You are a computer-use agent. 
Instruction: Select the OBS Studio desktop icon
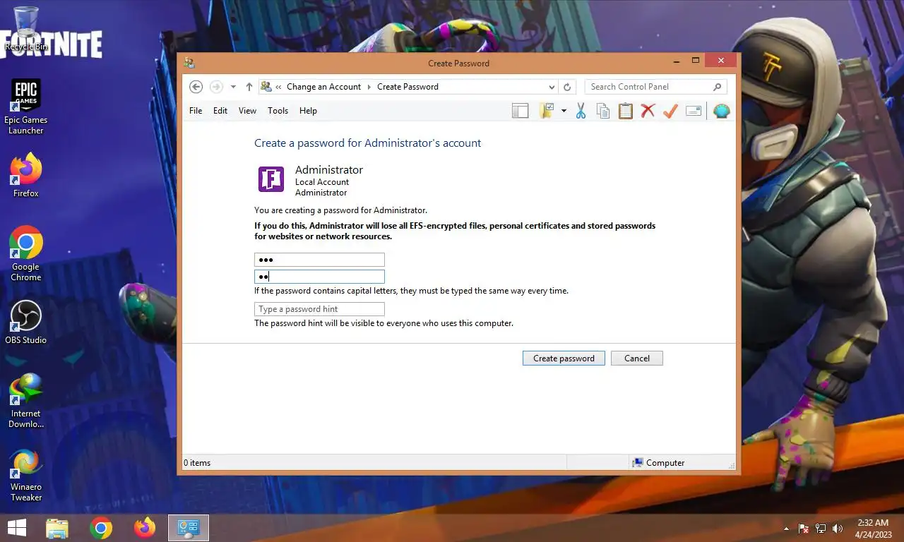(26, 322)
